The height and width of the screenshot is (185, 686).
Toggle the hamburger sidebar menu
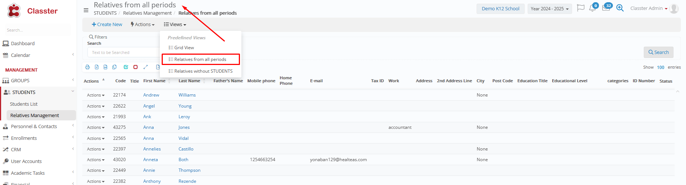coord(86,10)
